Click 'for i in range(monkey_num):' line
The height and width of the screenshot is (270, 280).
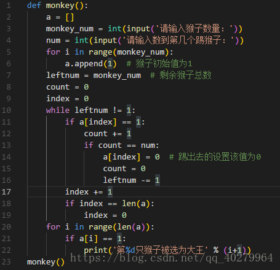(110, 52)
